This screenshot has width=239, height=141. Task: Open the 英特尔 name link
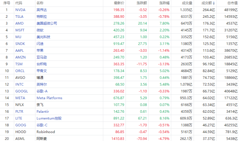[42, 84]
